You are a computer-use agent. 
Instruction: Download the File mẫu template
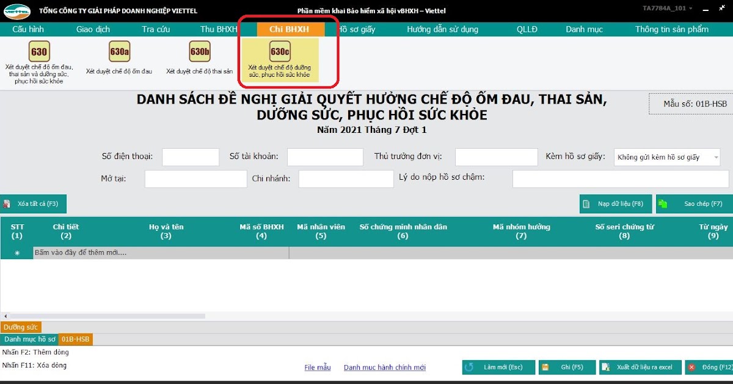coord(317,367)
